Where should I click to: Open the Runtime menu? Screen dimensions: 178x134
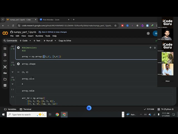[x=39, y=36]
